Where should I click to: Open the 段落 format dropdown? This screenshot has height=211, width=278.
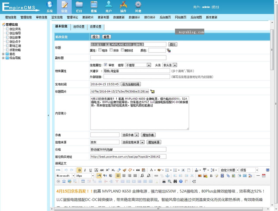tap(248, 170)
